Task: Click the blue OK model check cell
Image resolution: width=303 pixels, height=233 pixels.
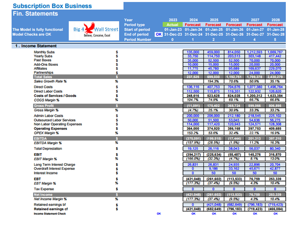Action: click(158, 34)
